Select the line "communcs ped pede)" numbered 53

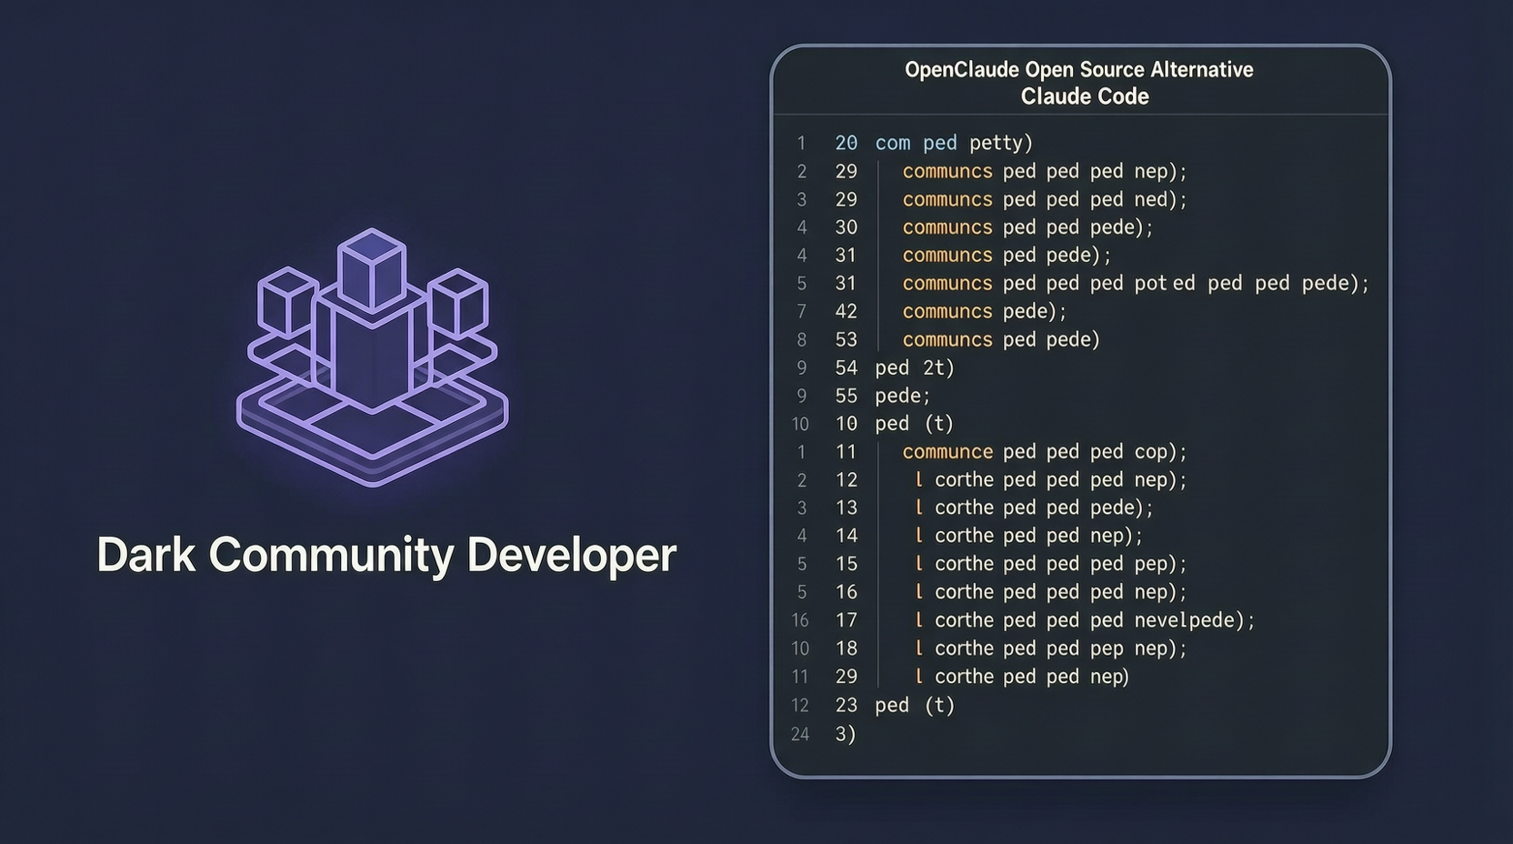[1001, 340]
